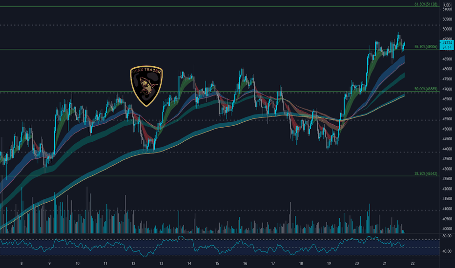Click the 46000 price axis label
This screenshot has height=268, width=455.
pos(447,109)
